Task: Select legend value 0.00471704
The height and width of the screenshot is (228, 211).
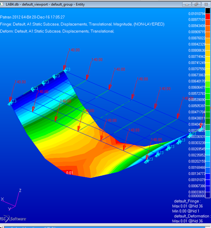Action: (197, 112)
